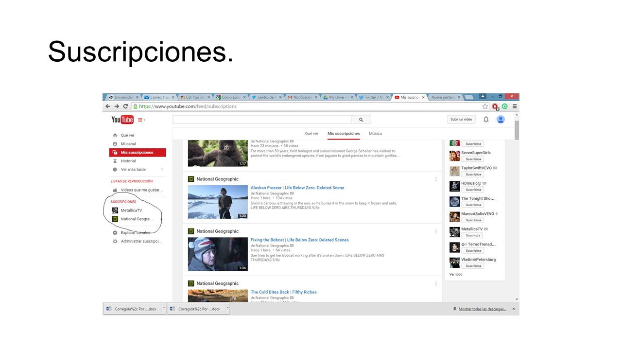Open options menu for Cold Bites Back
Image resolution: width=622 pixels, height=350 pixels.
click(436, 283)
